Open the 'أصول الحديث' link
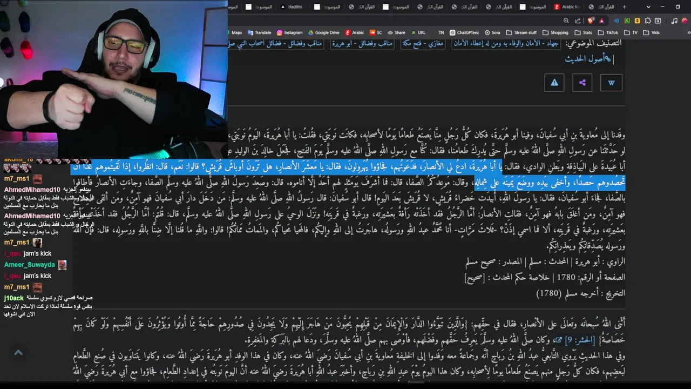This screenshot has height=389, width=691. 588,59
